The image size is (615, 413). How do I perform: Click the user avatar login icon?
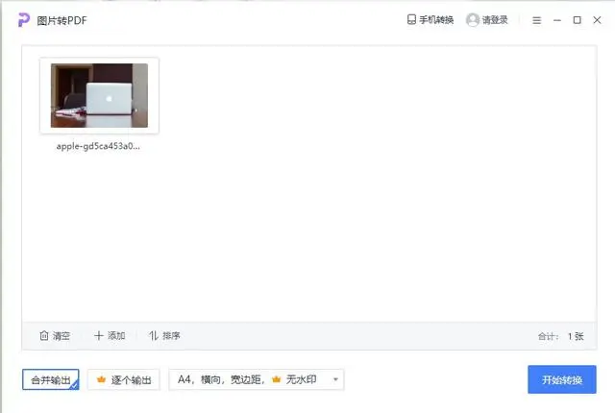(x=473, y=19)
